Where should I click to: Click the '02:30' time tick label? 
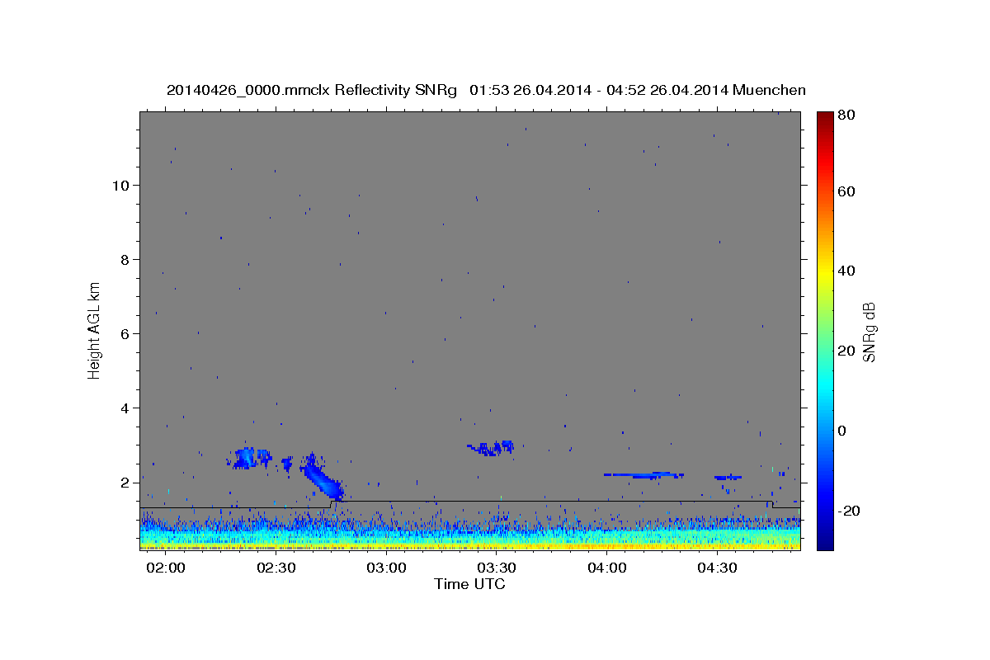276,568
